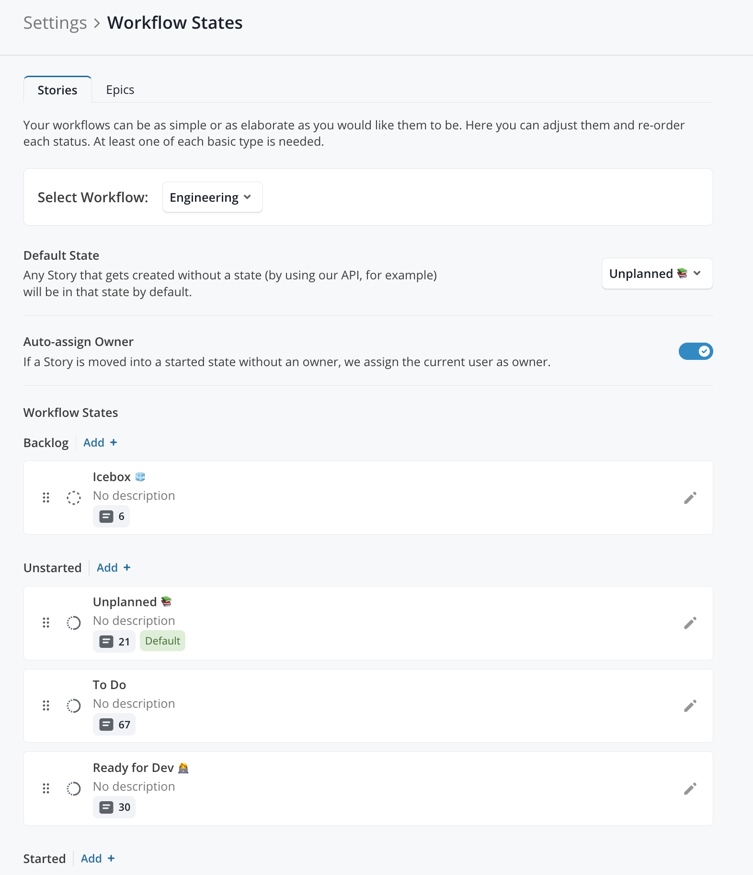Add a new Unstarted state
Screen dimensions: 753x875
[114, 568]
